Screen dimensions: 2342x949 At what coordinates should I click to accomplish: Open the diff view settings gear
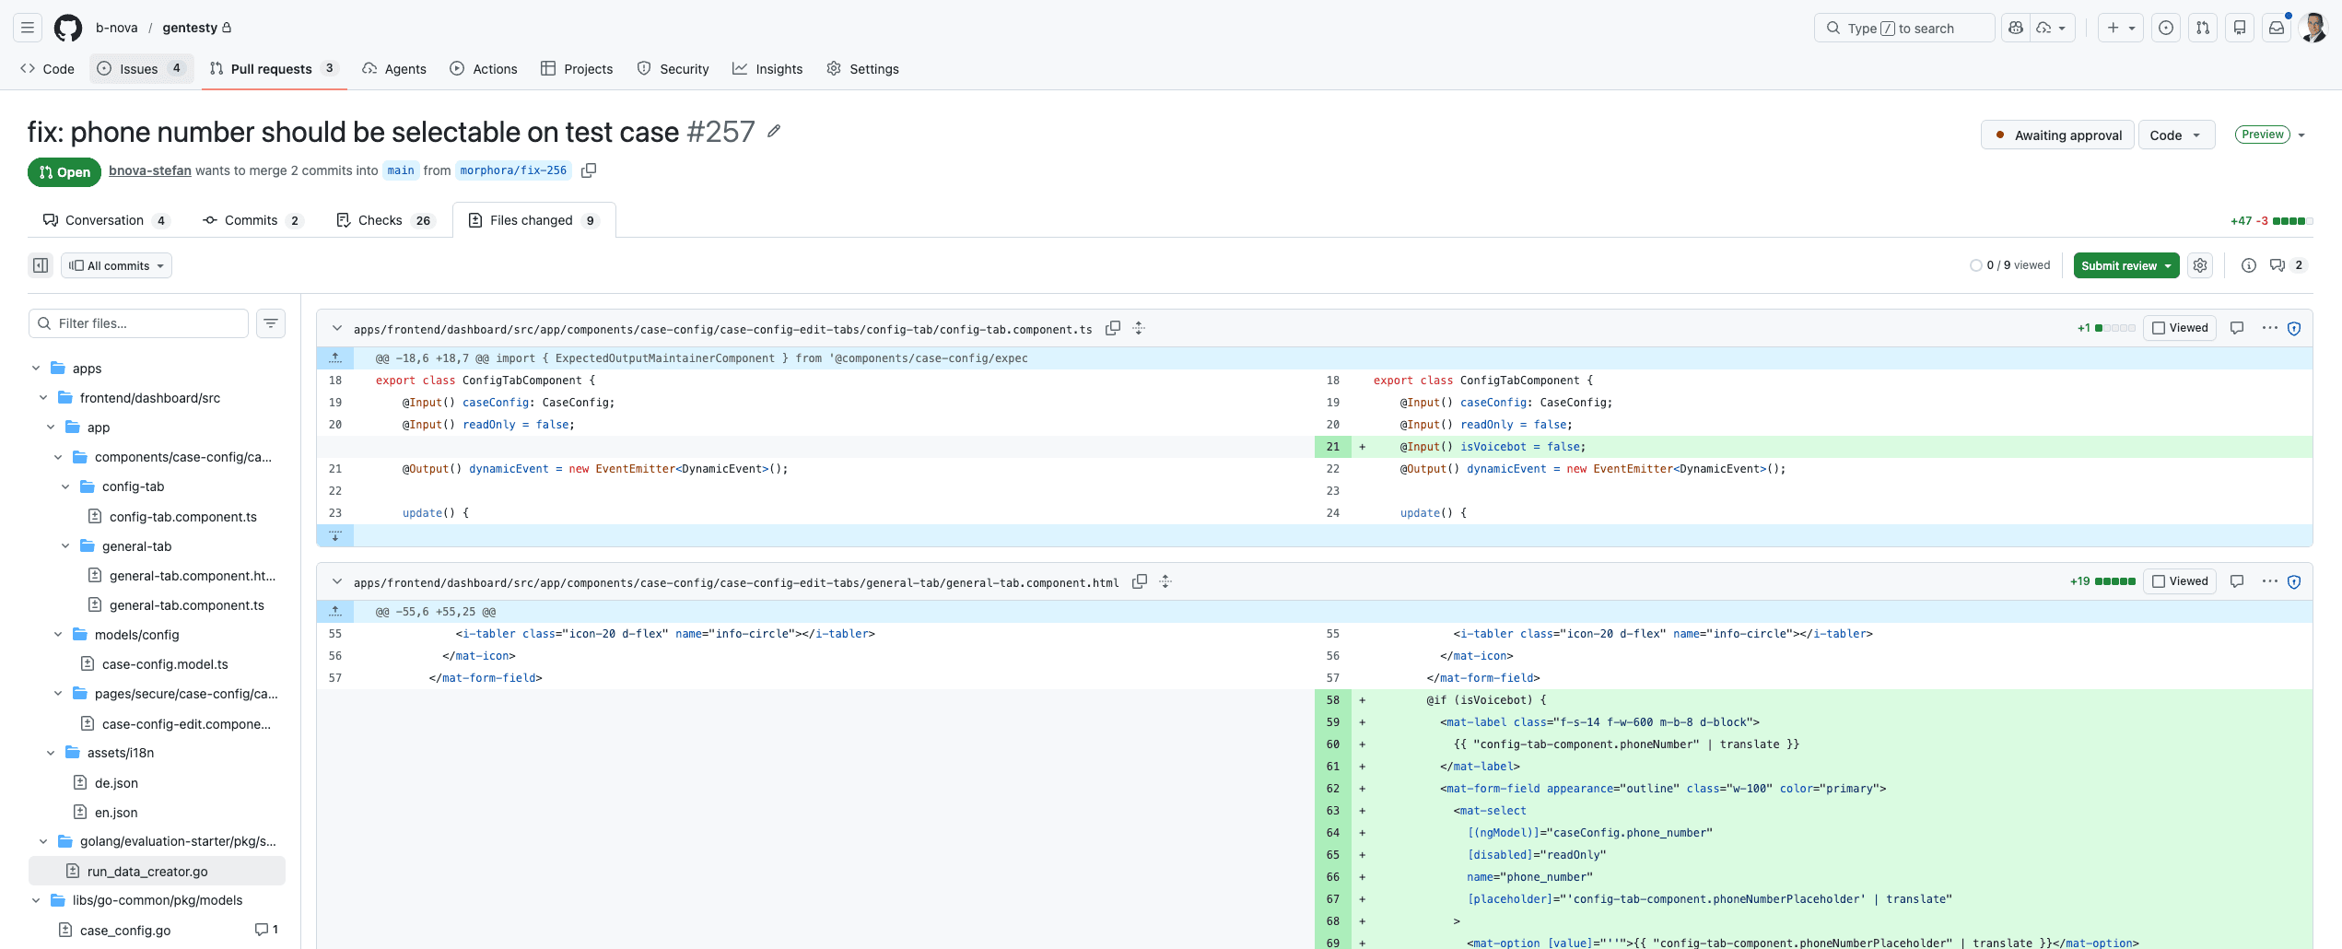pos(2200,265)
